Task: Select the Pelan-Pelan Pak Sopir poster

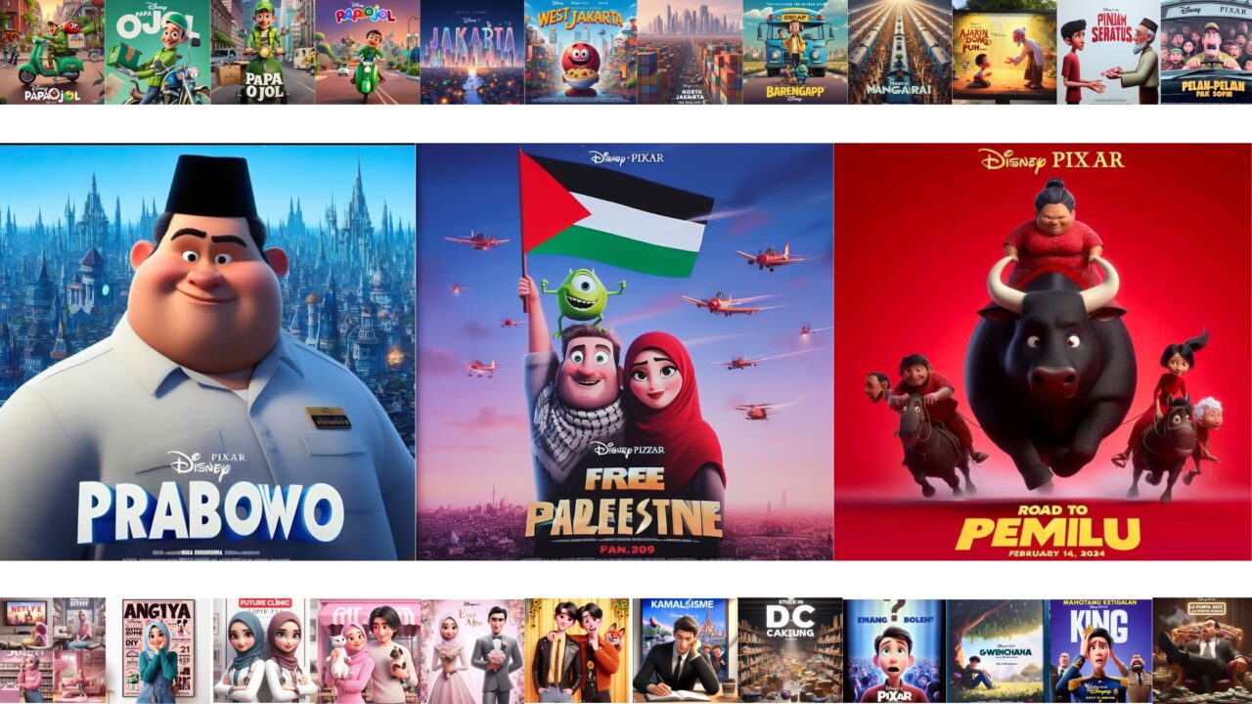Action: click(x=1206, y=52)
